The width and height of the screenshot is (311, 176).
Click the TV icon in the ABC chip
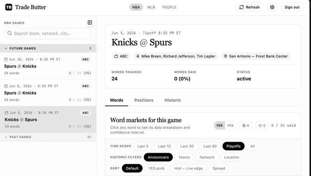click(x=116, y=57)
